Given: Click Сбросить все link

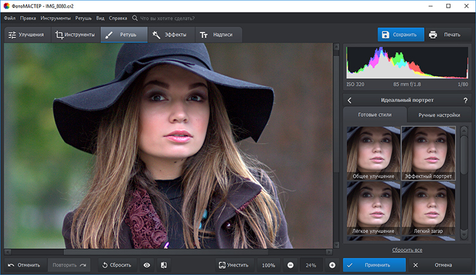Looking at the screenshot, I should click(407, 250).
